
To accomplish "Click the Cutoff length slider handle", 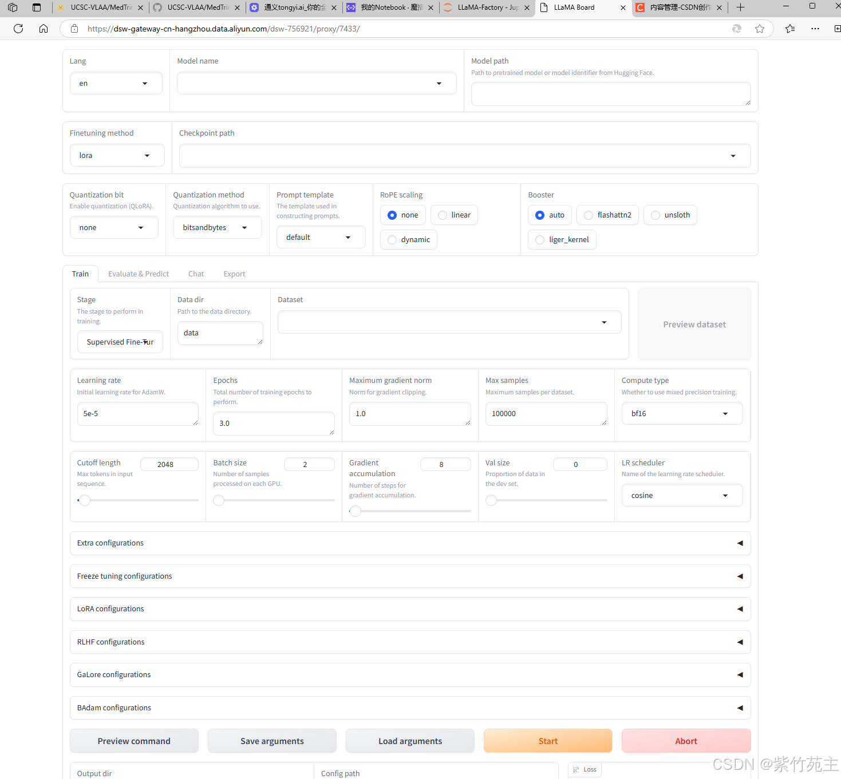I will (85, 501).
